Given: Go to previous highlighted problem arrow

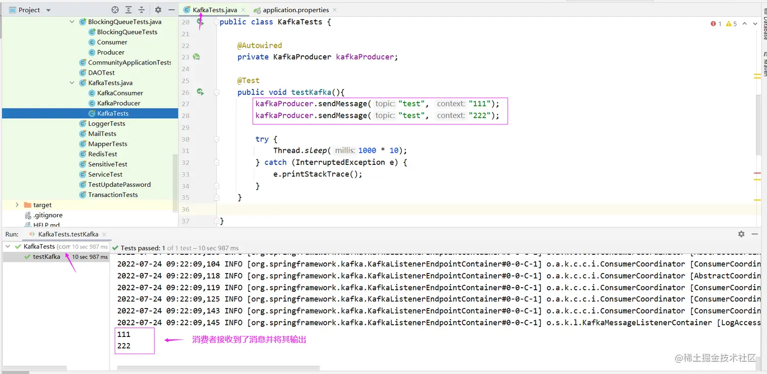Looking at the screenshot, I should click(745, 23).
